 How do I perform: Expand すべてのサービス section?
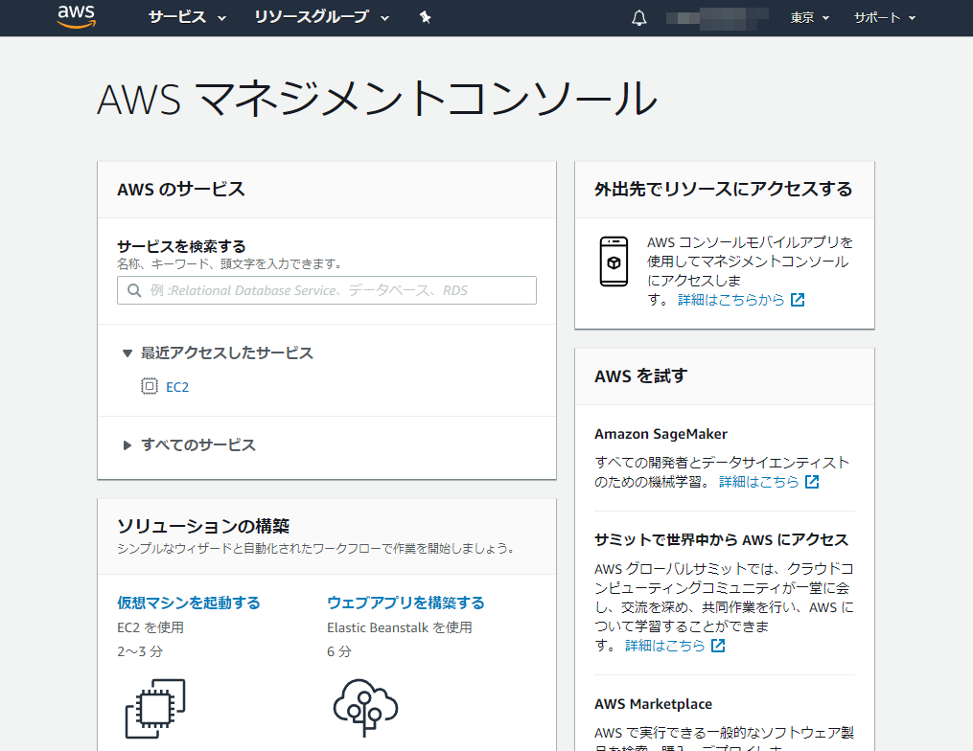[189, 444]
